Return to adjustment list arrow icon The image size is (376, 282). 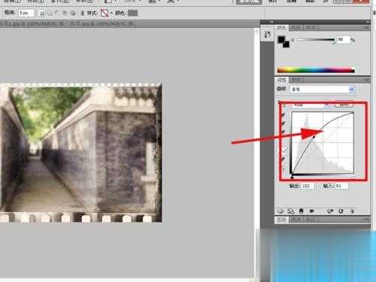[x=280, y=211]
